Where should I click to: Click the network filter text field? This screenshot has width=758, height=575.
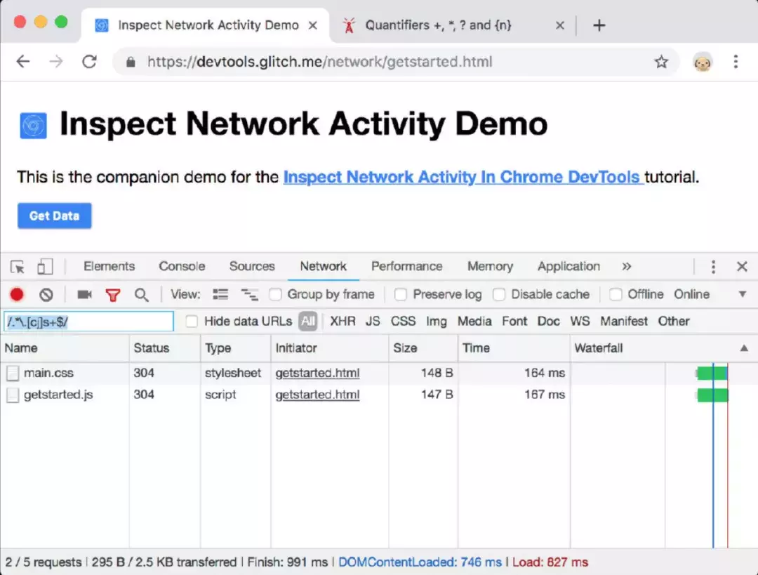point(88,322)
